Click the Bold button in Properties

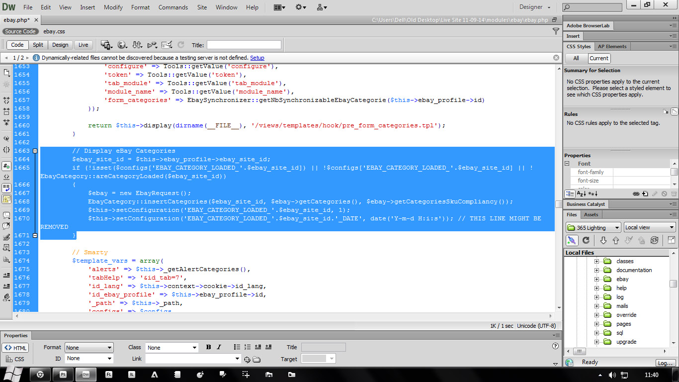click(x=208, y=347)
